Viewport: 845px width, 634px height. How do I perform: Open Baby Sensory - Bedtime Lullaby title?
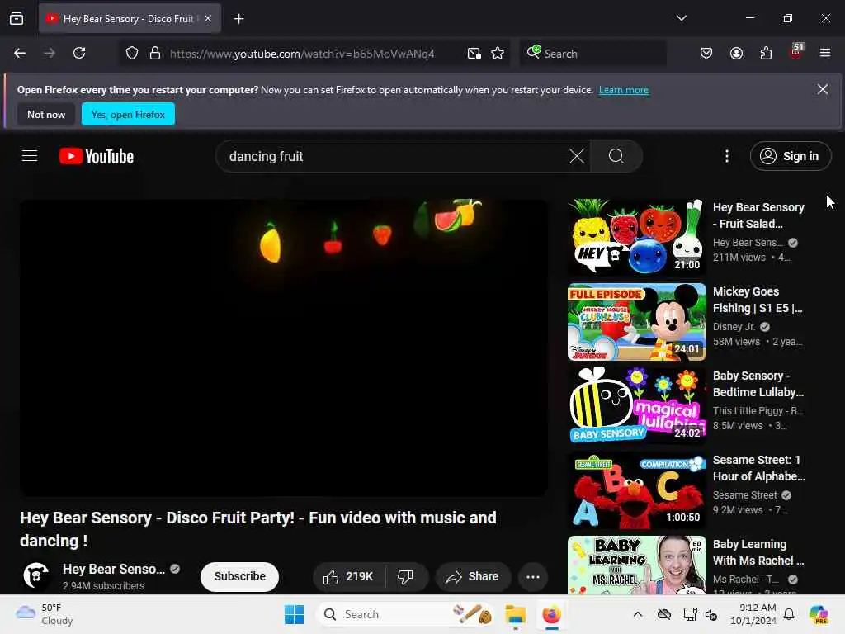click(x=758, y=384)
